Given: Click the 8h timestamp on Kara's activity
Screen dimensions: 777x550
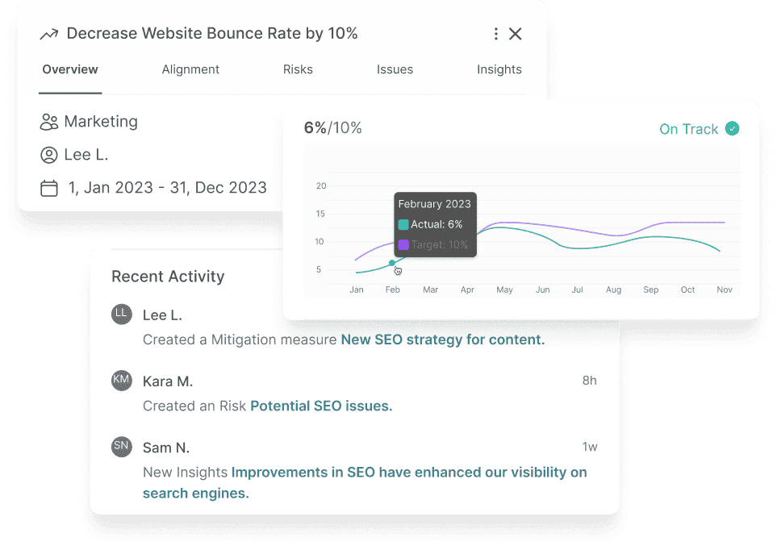Looking at the screenshot, I should pyautogui.click(x=589, y=381).
